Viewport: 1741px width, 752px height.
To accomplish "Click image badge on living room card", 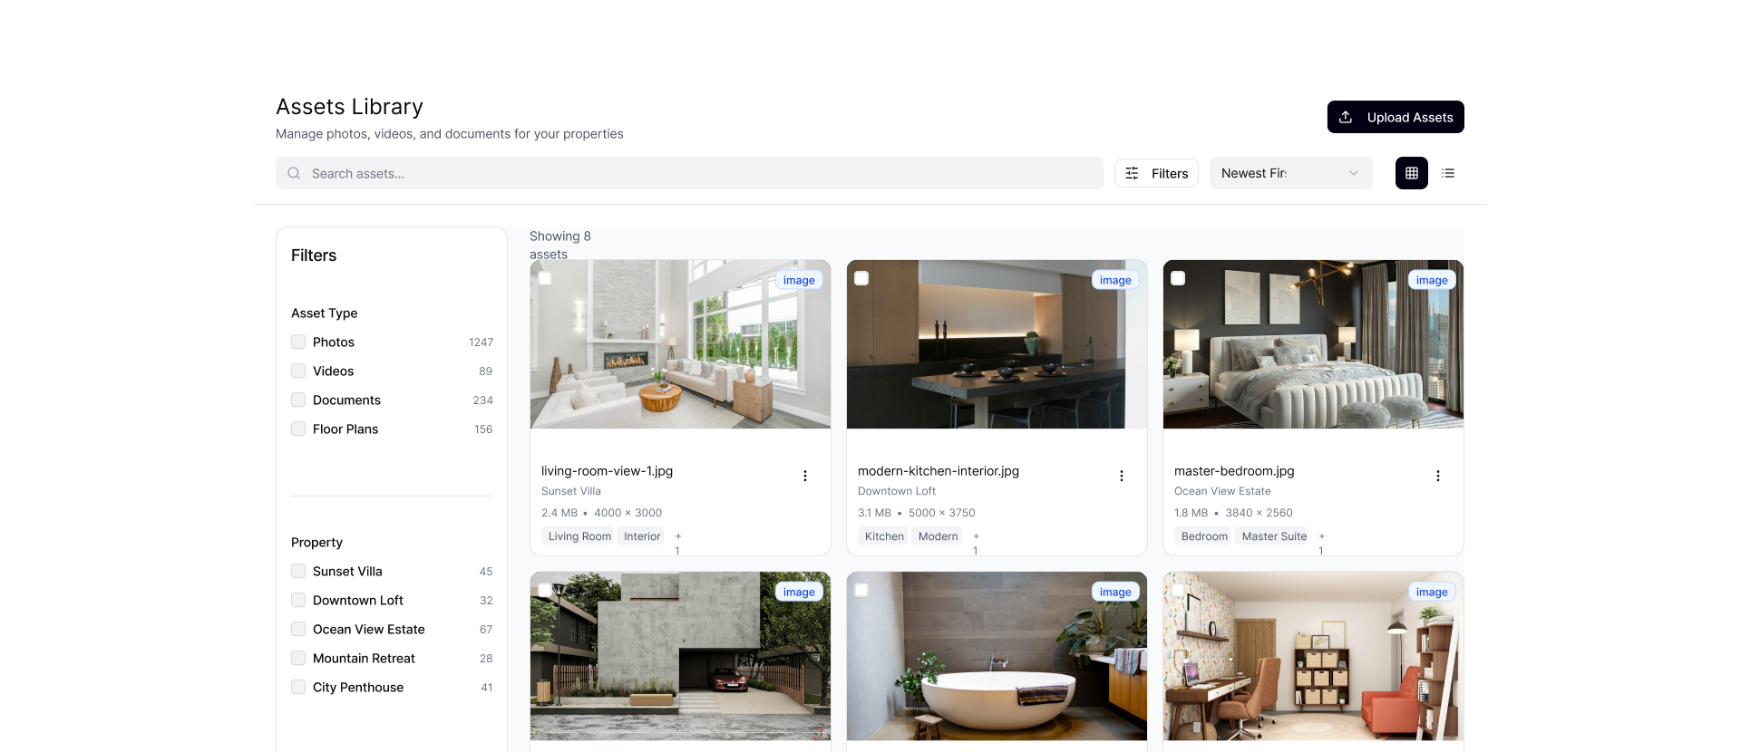I will pos(799,280).
